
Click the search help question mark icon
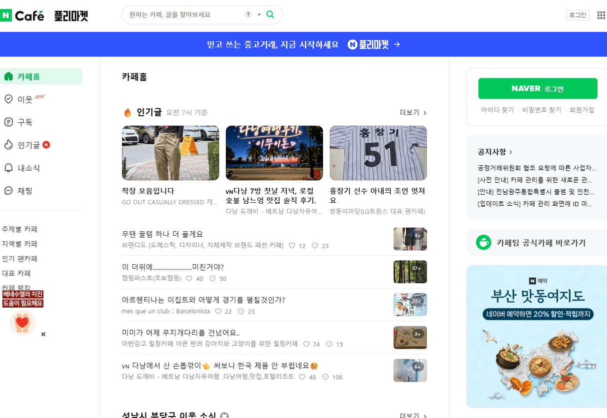pyautogui.click(x=248, y=14)
